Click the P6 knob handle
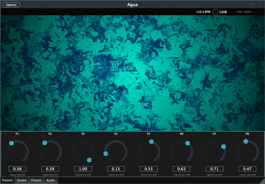 [x=188, y=143]
